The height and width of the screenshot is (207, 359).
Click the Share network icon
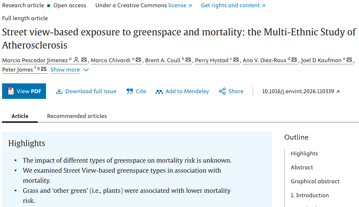222,91
